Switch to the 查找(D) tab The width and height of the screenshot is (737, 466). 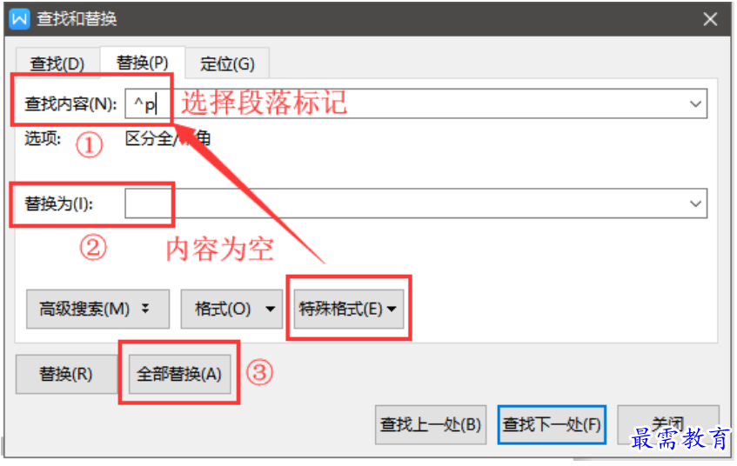57,63
